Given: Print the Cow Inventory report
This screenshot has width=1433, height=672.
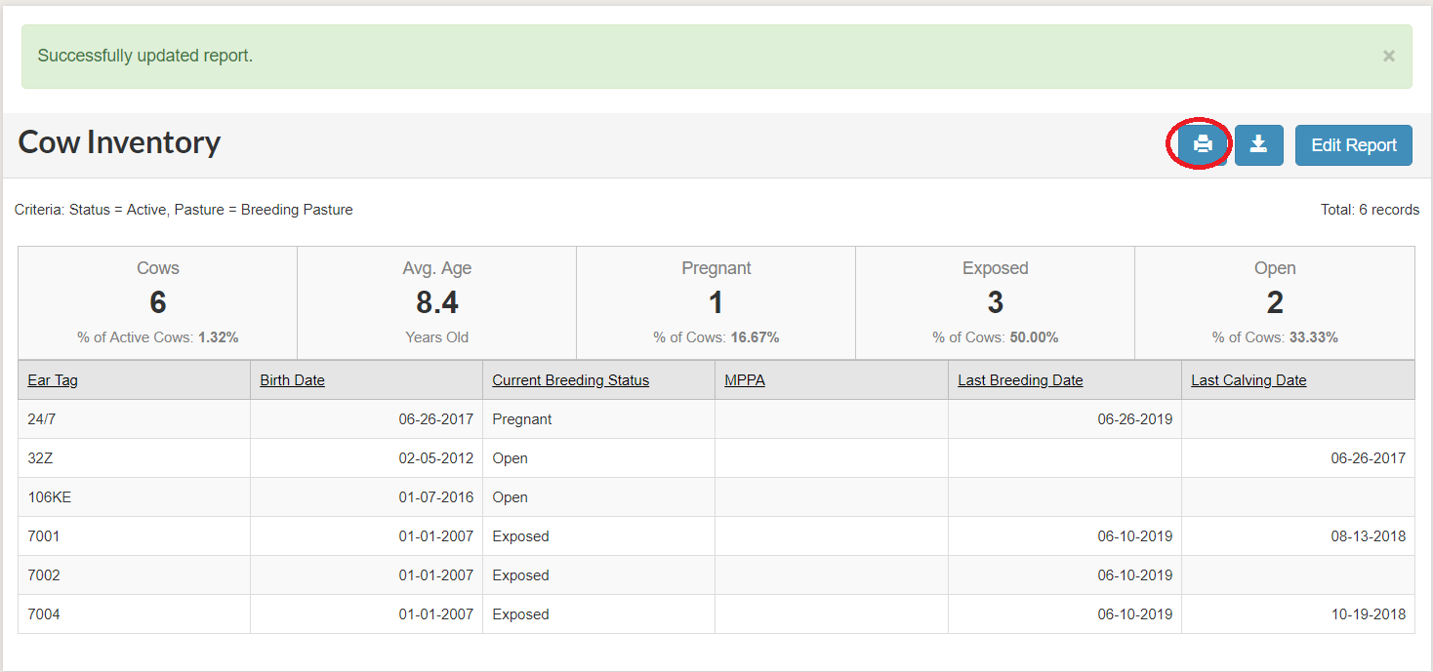Looking at the screenshot, I should pos(1200,143).
